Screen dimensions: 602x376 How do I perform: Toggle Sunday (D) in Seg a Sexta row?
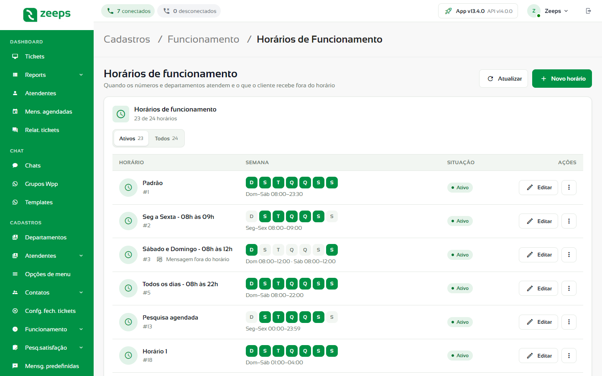point(252,216)
